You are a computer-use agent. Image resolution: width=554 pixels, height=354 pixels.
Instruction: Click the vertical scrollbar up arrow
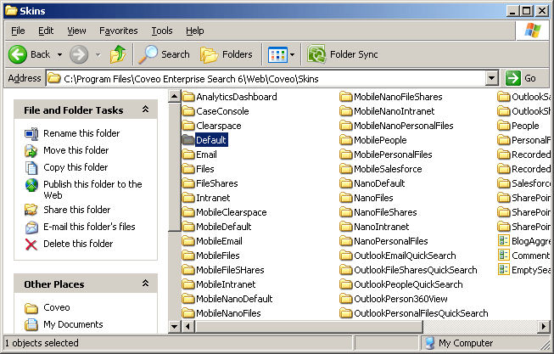point(174,96)
